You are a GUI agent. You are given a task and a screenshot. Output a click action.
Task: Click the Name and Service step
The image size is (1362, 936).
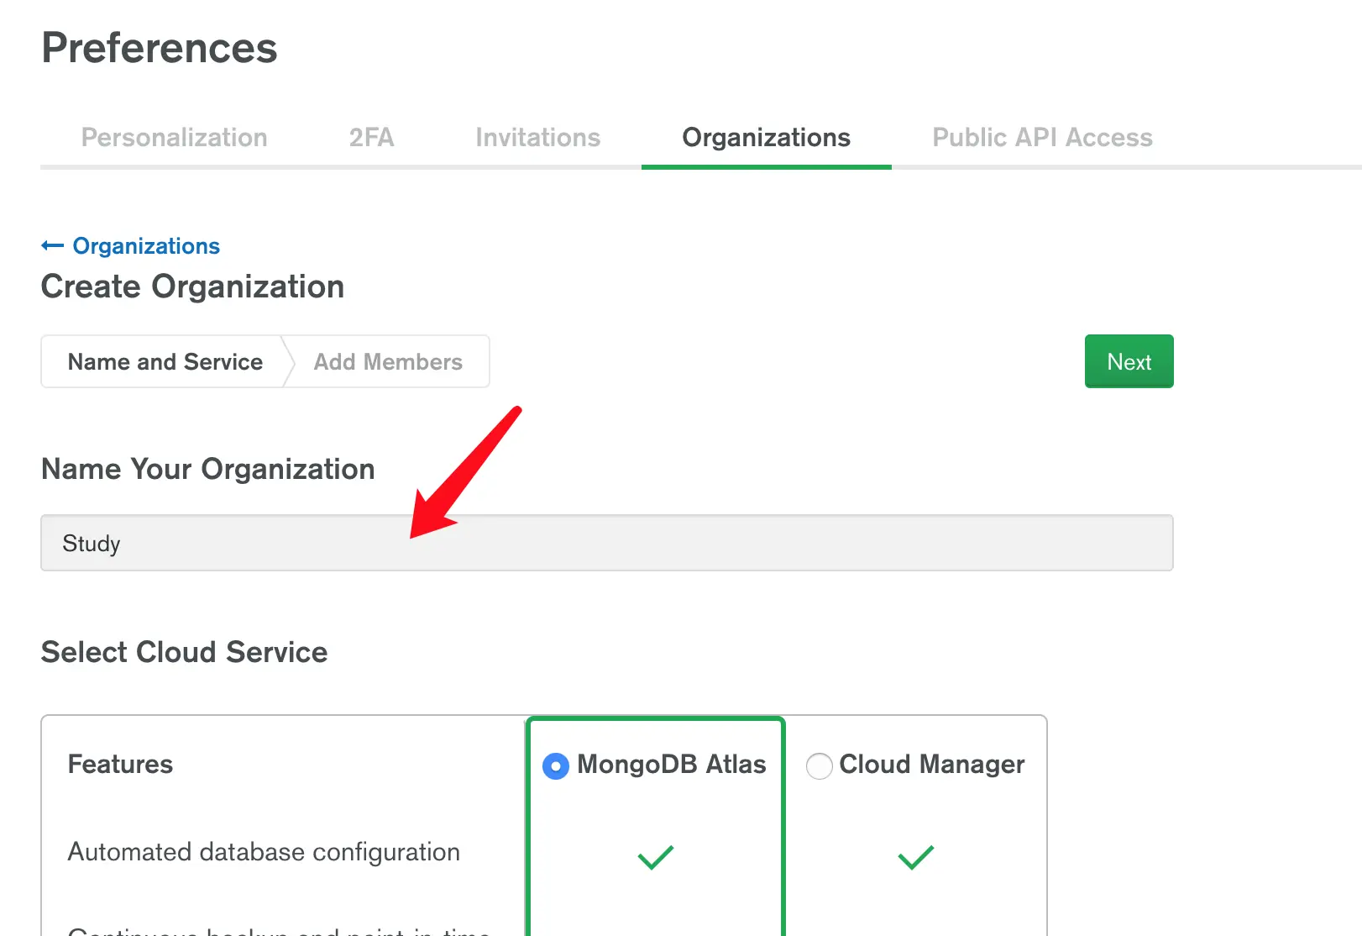165,362
